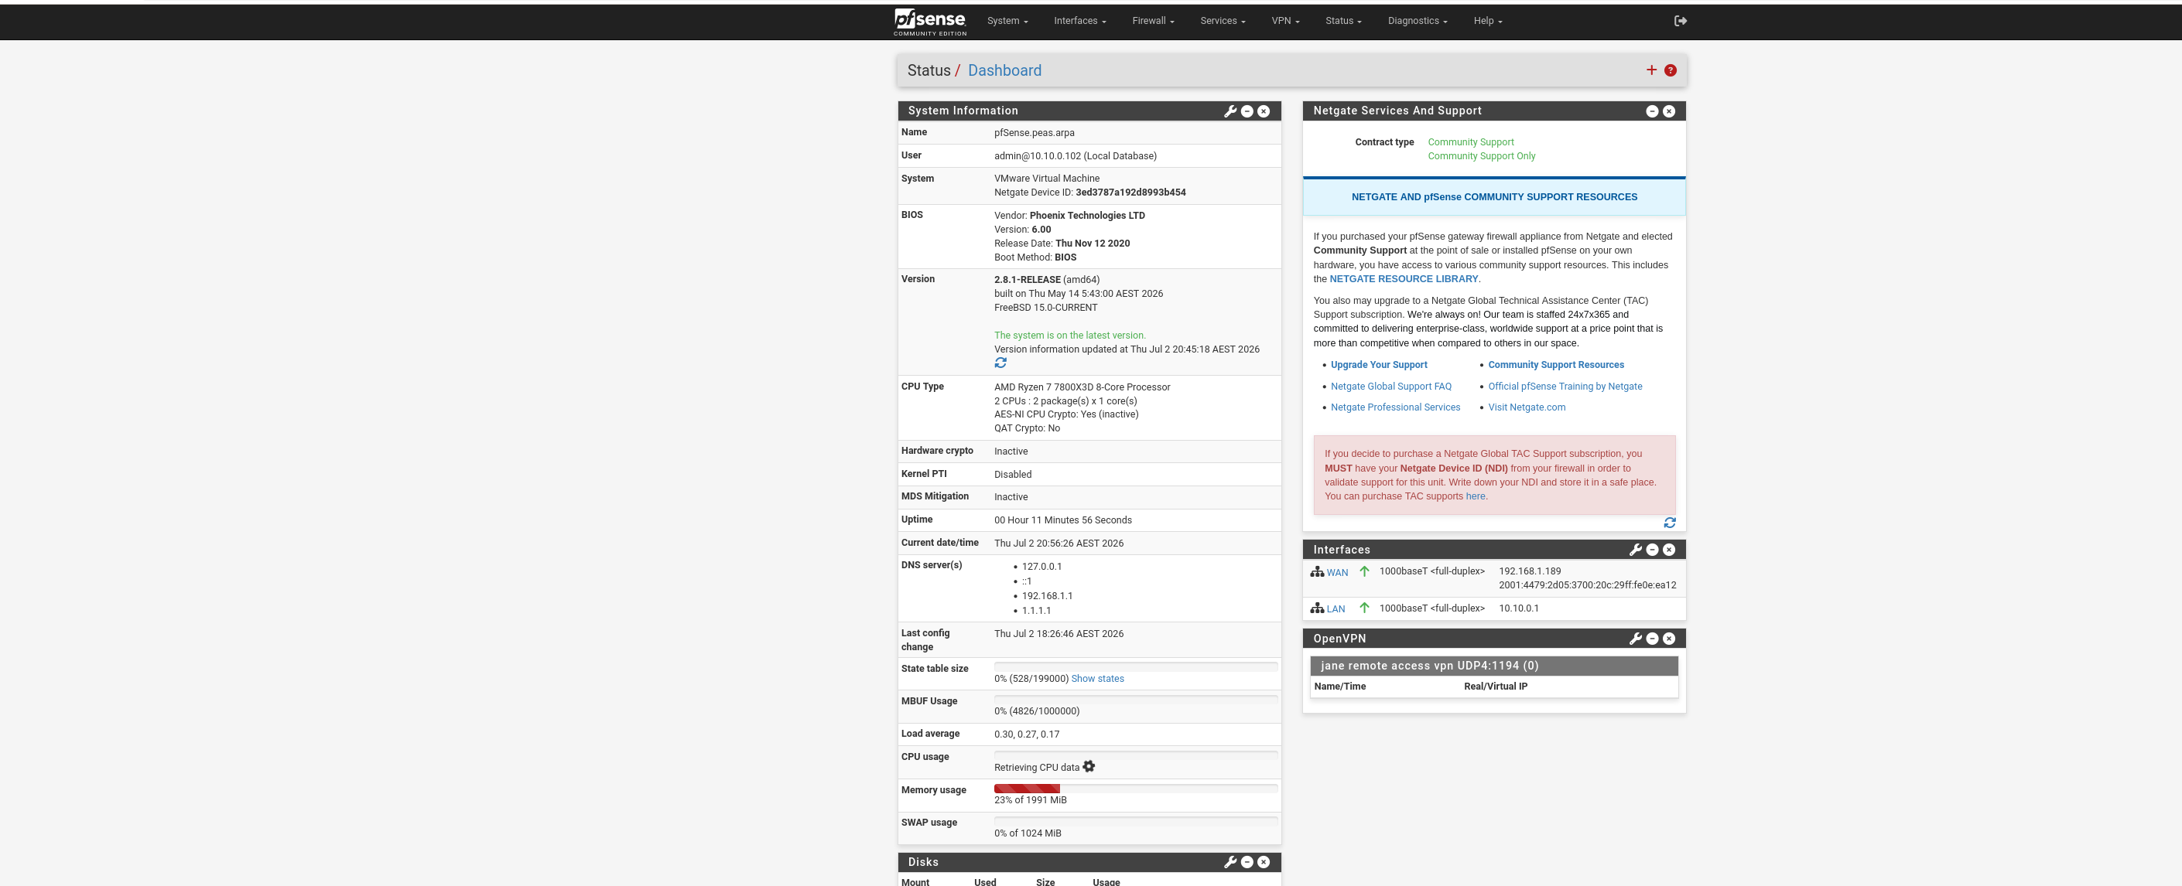Open Community Support Resources link
Screen dimensions: 2182x886
(x=1556, y=365)
